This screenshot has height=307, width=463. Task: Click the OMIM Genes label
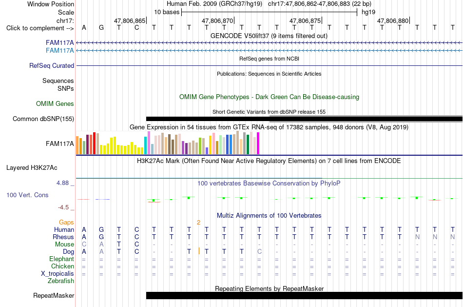pyautogui.click(x=55, y=103)
